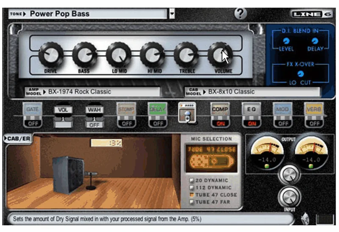Click the BX-1974 Rock Classic amp name
This screenshot has height=232, width=339.
pyautogui.click(x=80, y=92)
